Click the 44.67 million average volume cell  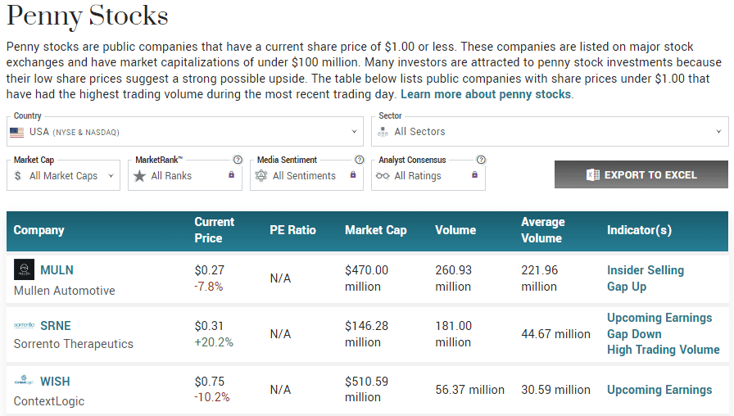point(555,334)
